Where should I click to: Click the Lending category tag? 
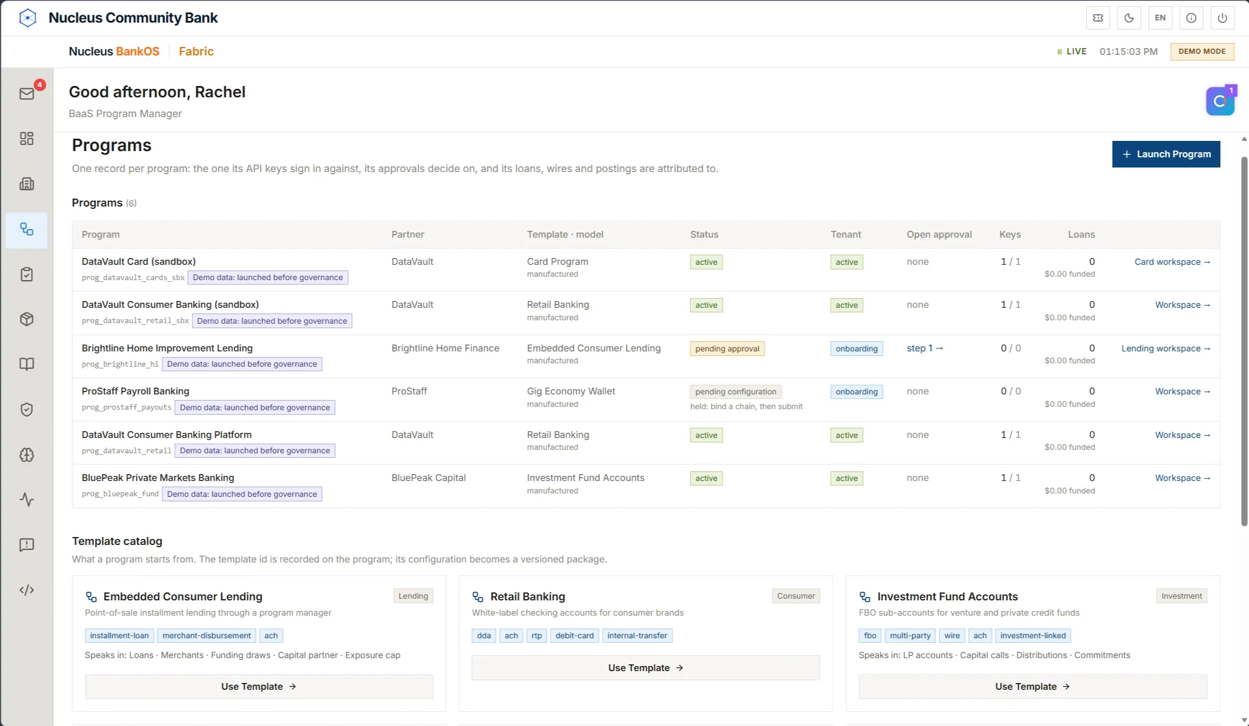[x=413, y=596]
